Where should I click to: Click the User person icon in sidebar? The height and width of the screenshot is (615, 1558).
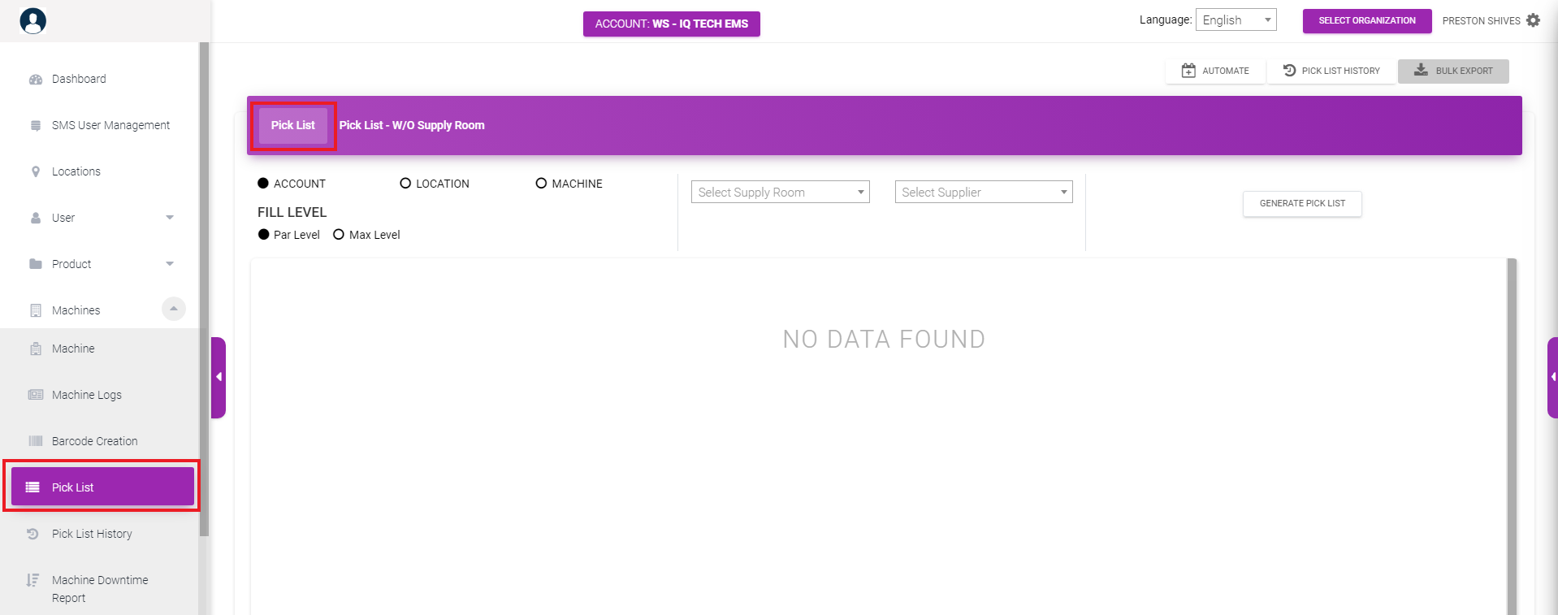36,218
